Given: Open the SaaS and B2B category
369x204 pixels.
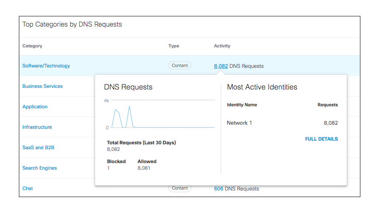Looking at the screenshot, I should click(x=38, y=148).
